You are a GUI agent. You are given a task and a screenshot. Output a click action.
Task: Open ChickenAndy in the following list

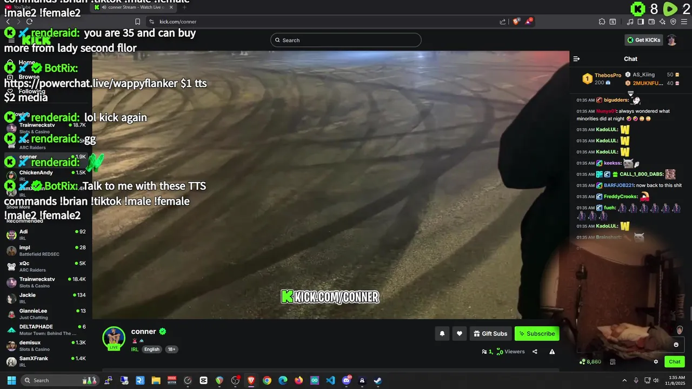46,176
